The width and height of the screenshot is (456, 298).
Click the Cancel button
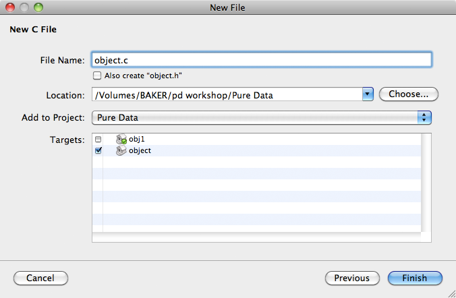coord(40,278)
